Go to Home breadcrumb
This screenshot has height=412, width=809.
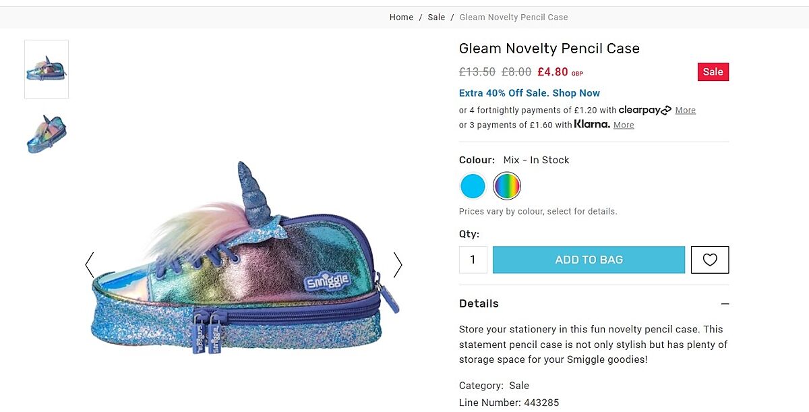tap(401, 17)
